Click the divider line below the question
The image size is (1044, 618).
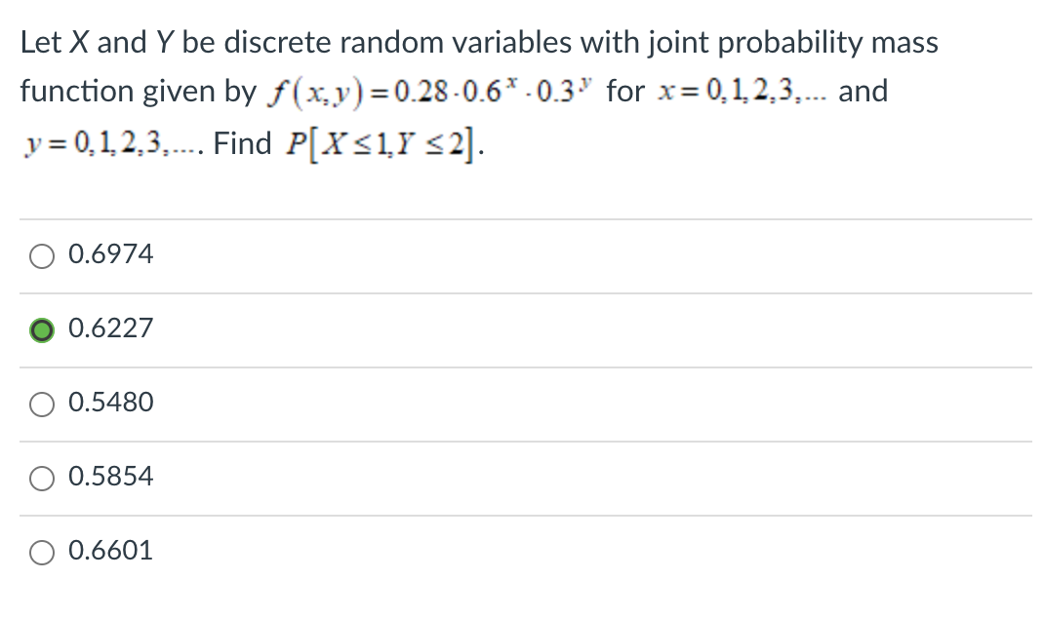coord(524,217)
